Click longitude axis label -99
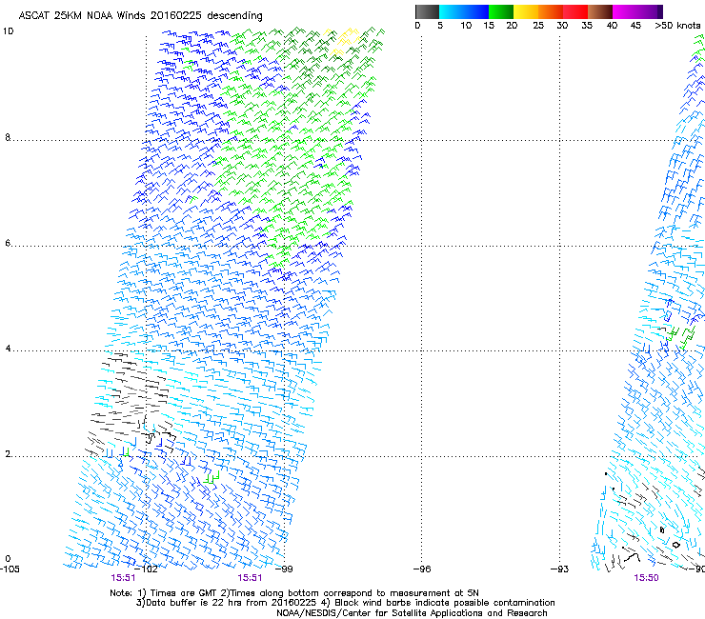705x619 pixels. click(284, 569)
